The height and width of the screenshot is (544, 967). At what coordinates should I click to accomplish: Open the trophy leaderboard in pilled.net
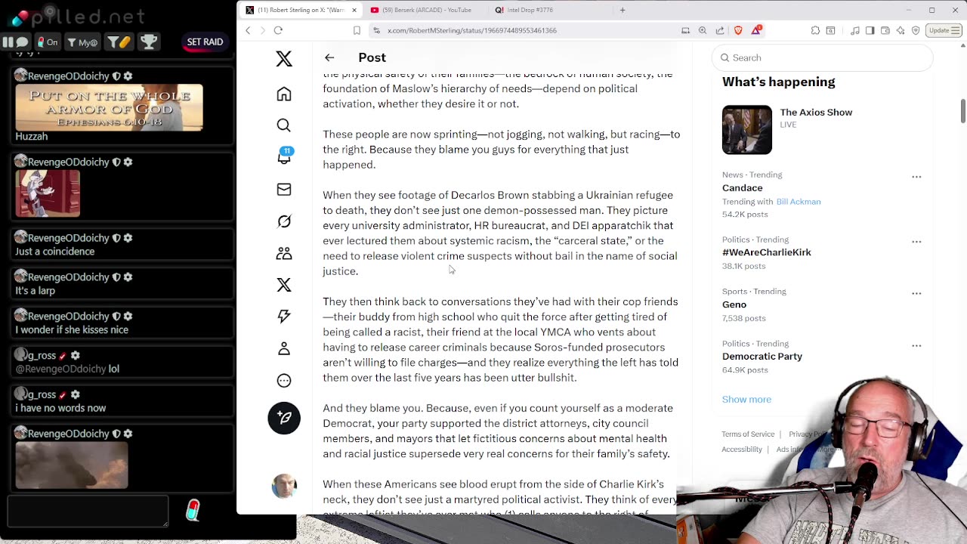point(149,42)
